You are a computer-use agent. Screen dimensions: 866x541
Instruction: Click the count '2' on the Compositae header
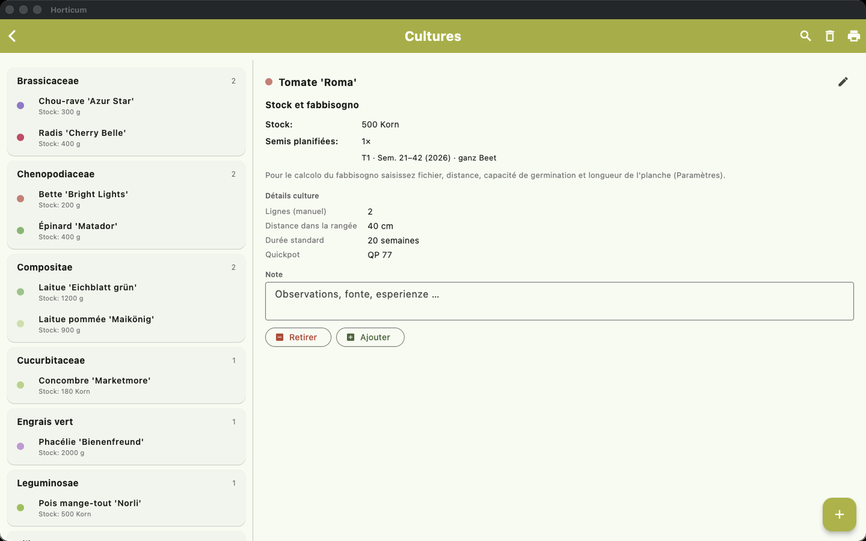tap(233, 267)
